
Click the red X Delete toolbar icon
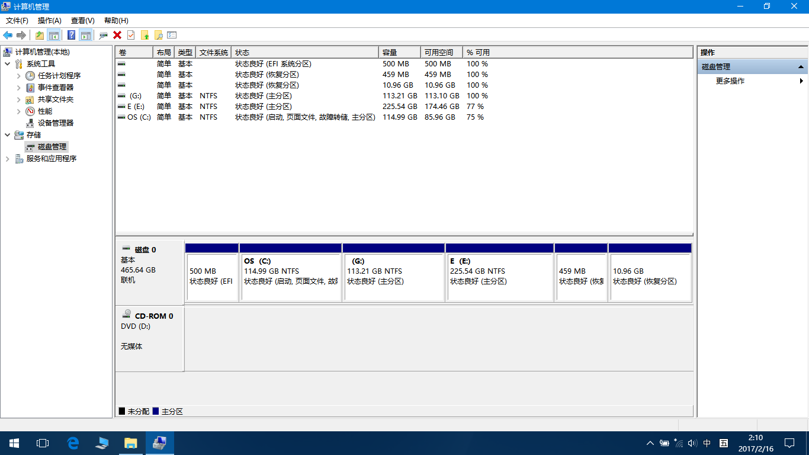point(117,35)
